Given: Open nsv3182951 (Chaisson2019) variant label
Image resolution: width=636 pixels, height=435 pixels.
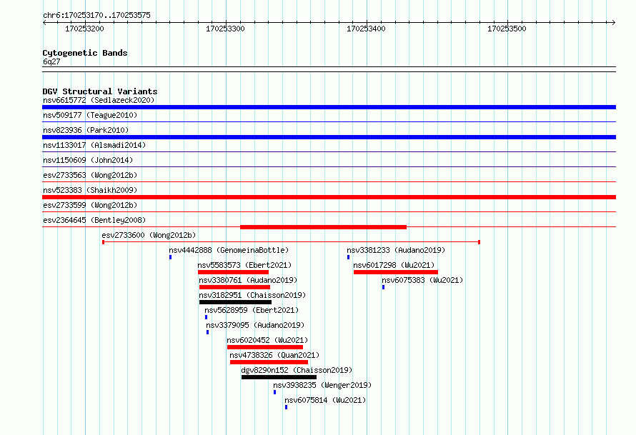Looking at the screenshot, I should coord(252,295).
